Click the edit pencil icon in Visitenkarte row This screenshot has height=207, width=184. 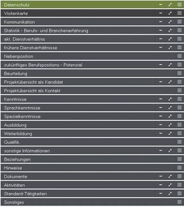(170, 13)
